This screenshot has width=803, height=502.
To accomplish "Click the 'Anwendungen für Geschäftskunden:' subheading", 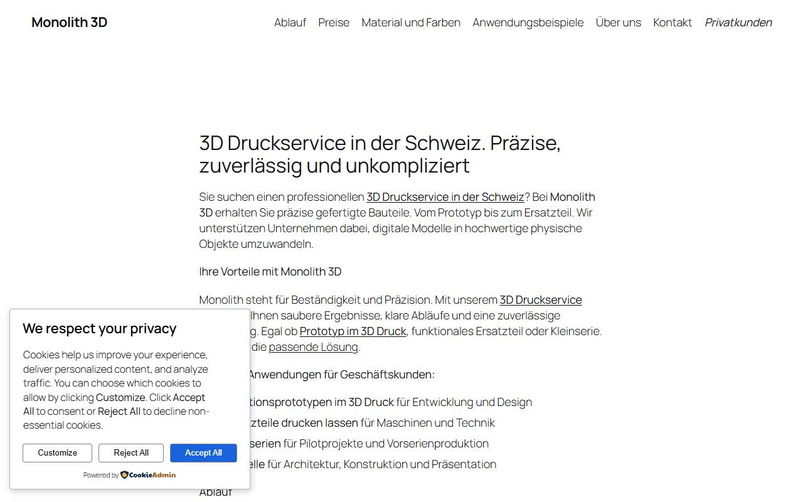I will click(341, 375).
